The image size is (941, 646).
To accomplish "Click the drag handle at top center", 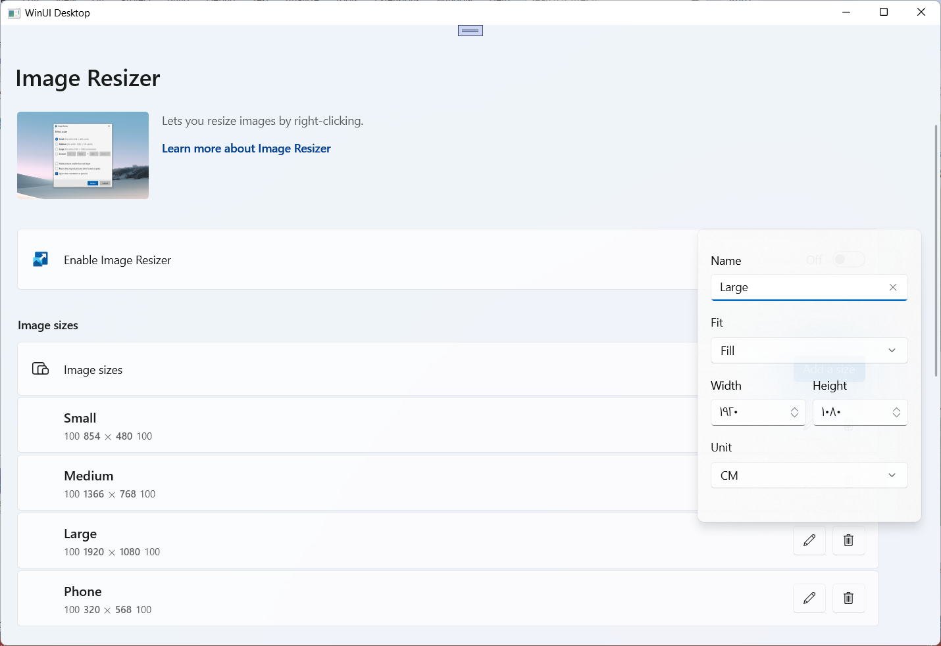I will (x=471, y=31).
